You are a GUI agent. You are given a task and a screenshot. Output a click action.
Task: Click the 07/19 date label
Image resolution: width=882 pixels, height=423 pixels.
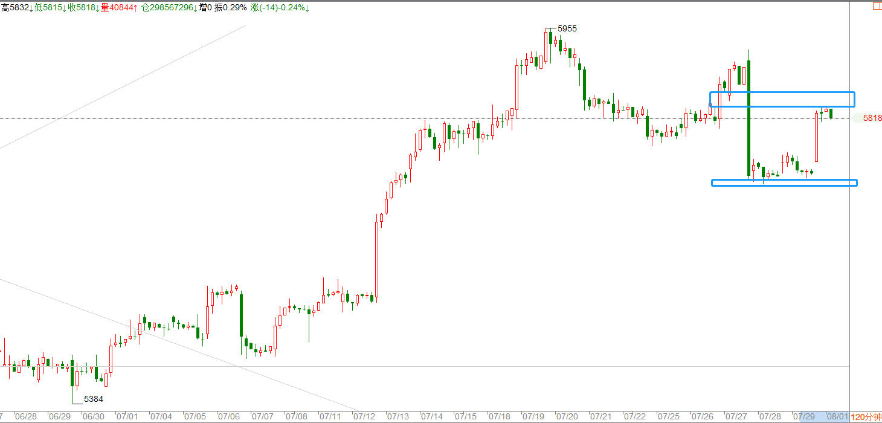(x=533, y=417)
